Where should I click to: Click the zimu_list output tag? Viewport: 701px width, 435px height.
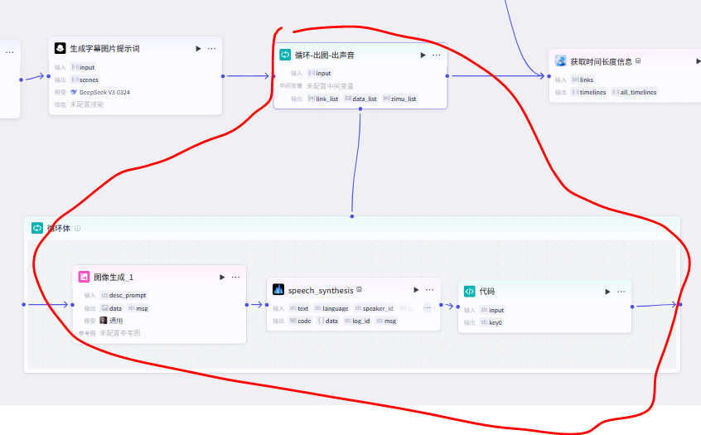pos(399,99)
